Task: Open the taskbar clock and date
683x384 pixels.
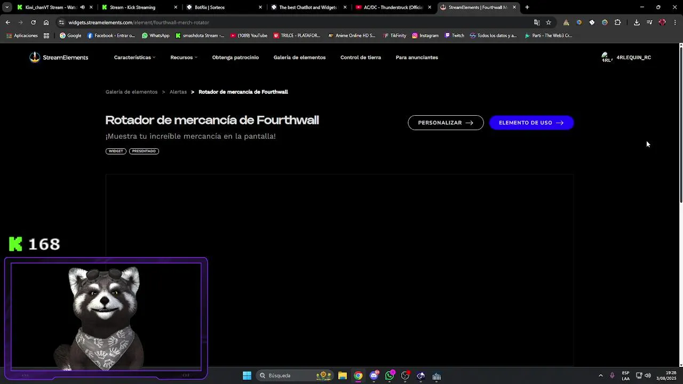Action: click(x=666, y=375)
